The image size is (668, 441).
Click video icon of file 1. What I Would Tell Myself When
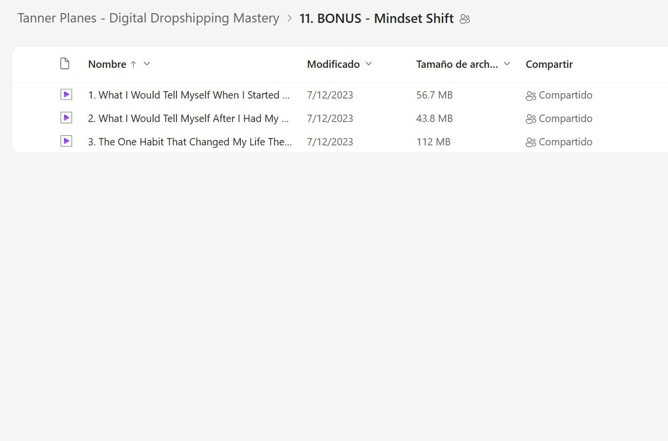pos(66,95)
